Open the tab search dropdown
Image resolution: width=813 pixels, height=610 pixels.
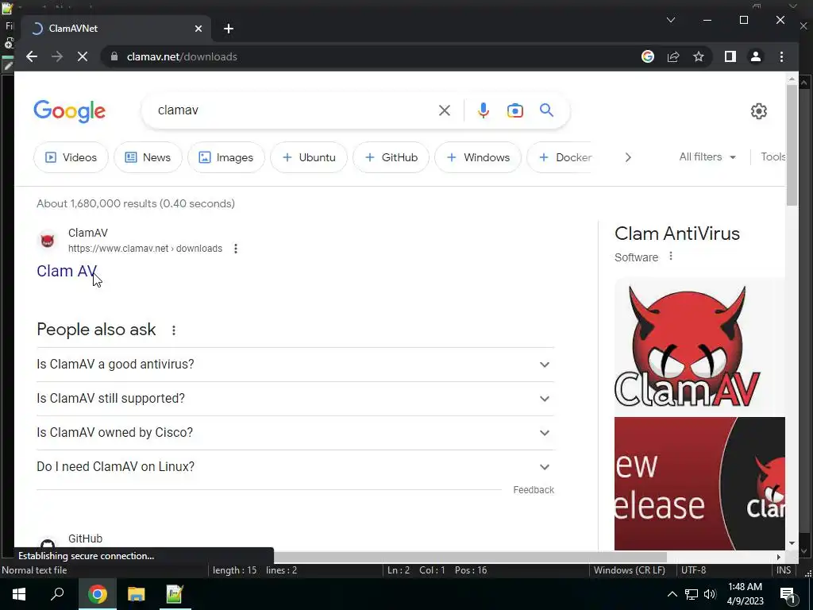pos(670,20)
